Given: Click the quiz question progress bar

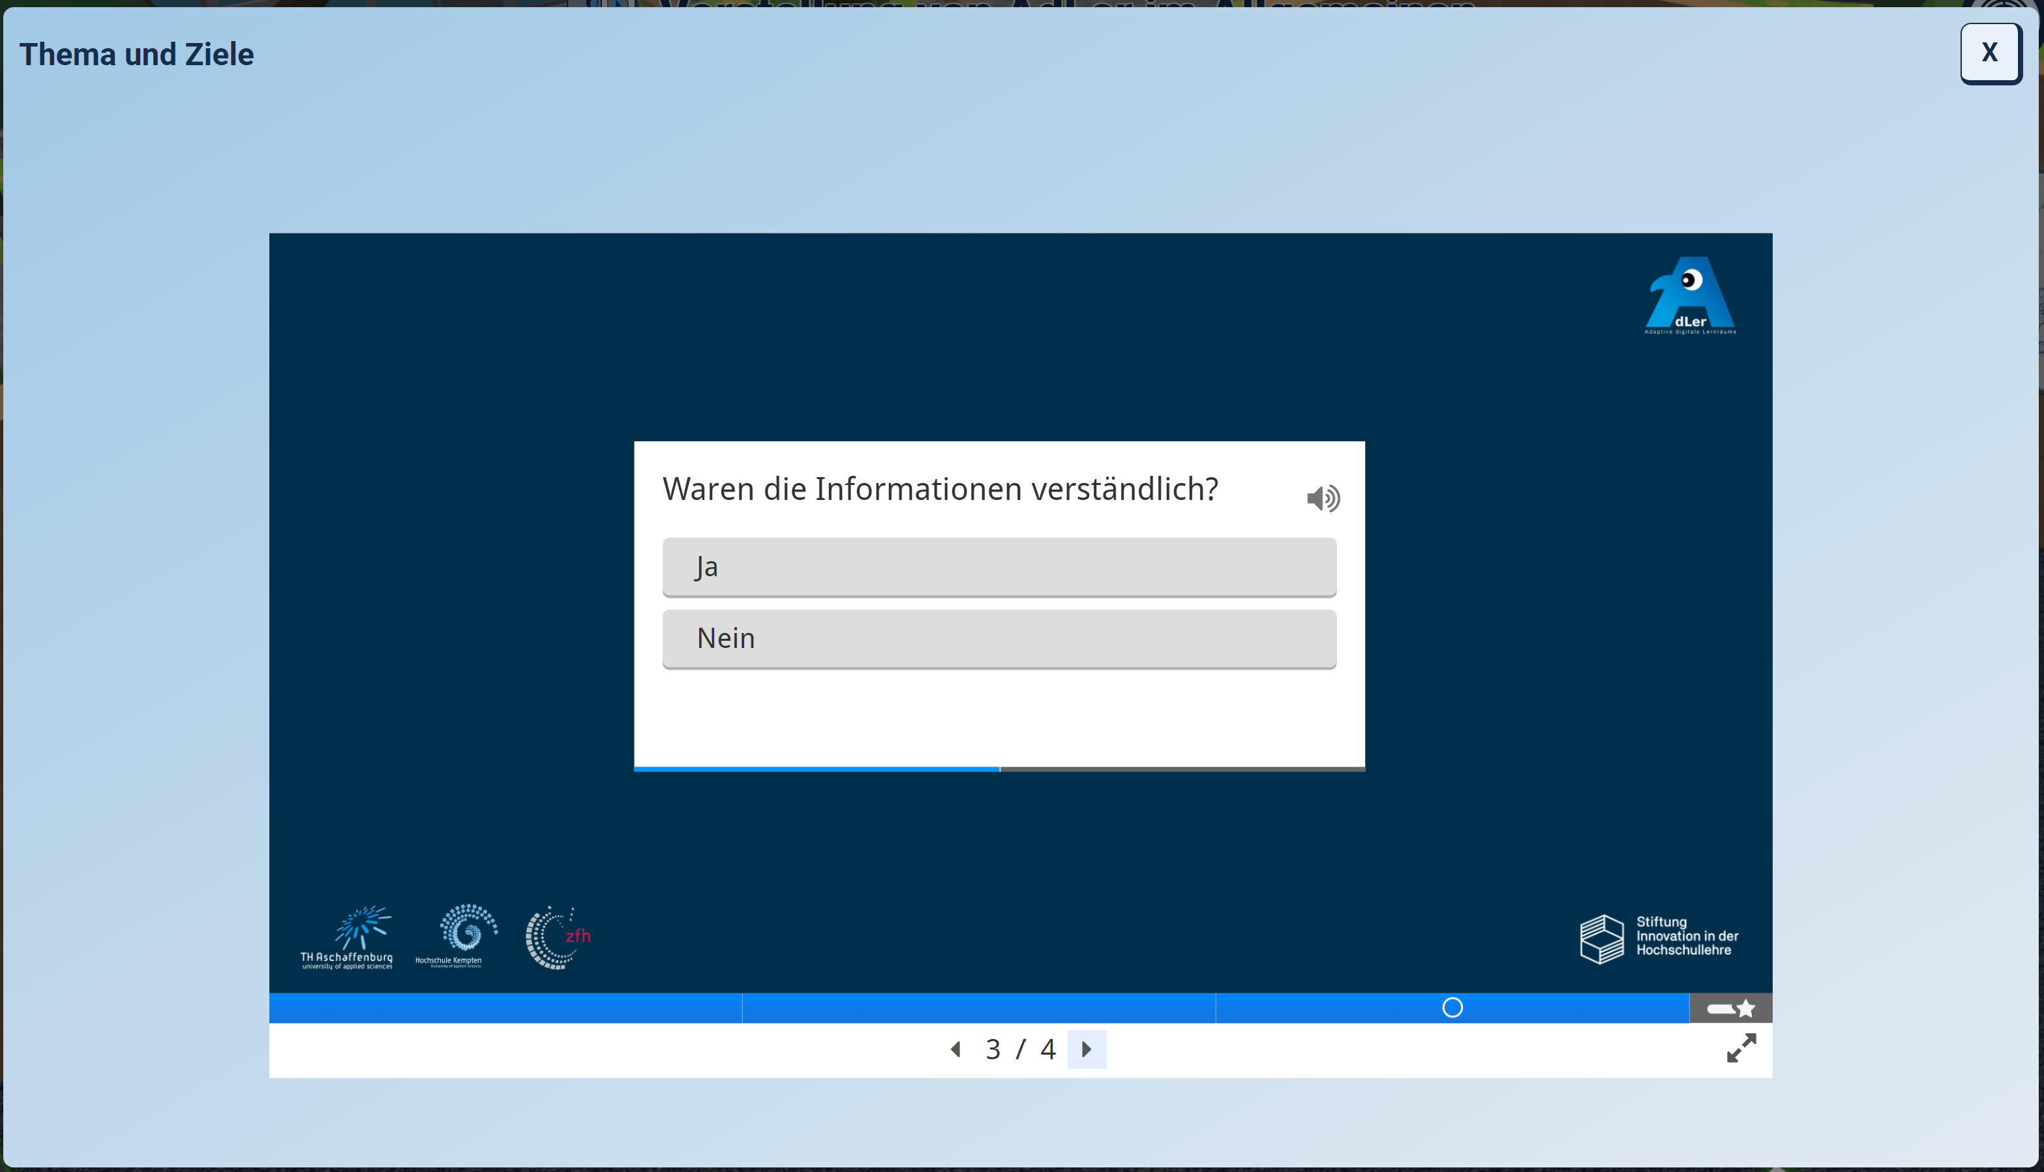Looking at the screenshot, I should [x=999, y=769].
